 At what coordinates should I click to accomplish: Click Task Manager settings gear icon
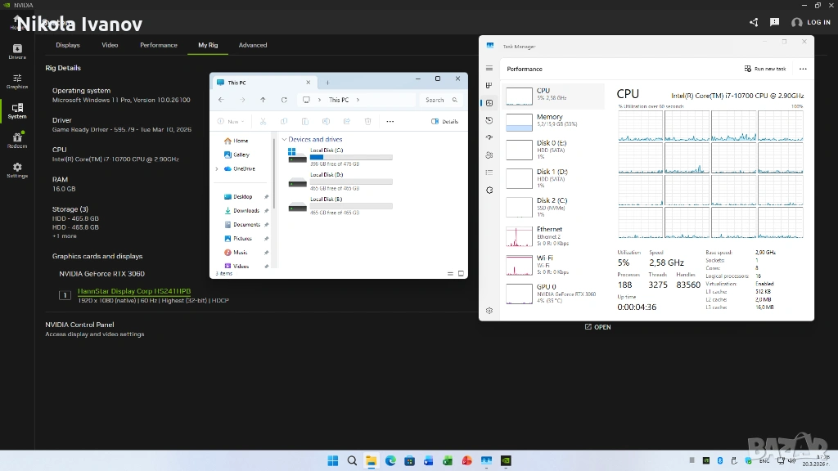[x=489, y=311]
